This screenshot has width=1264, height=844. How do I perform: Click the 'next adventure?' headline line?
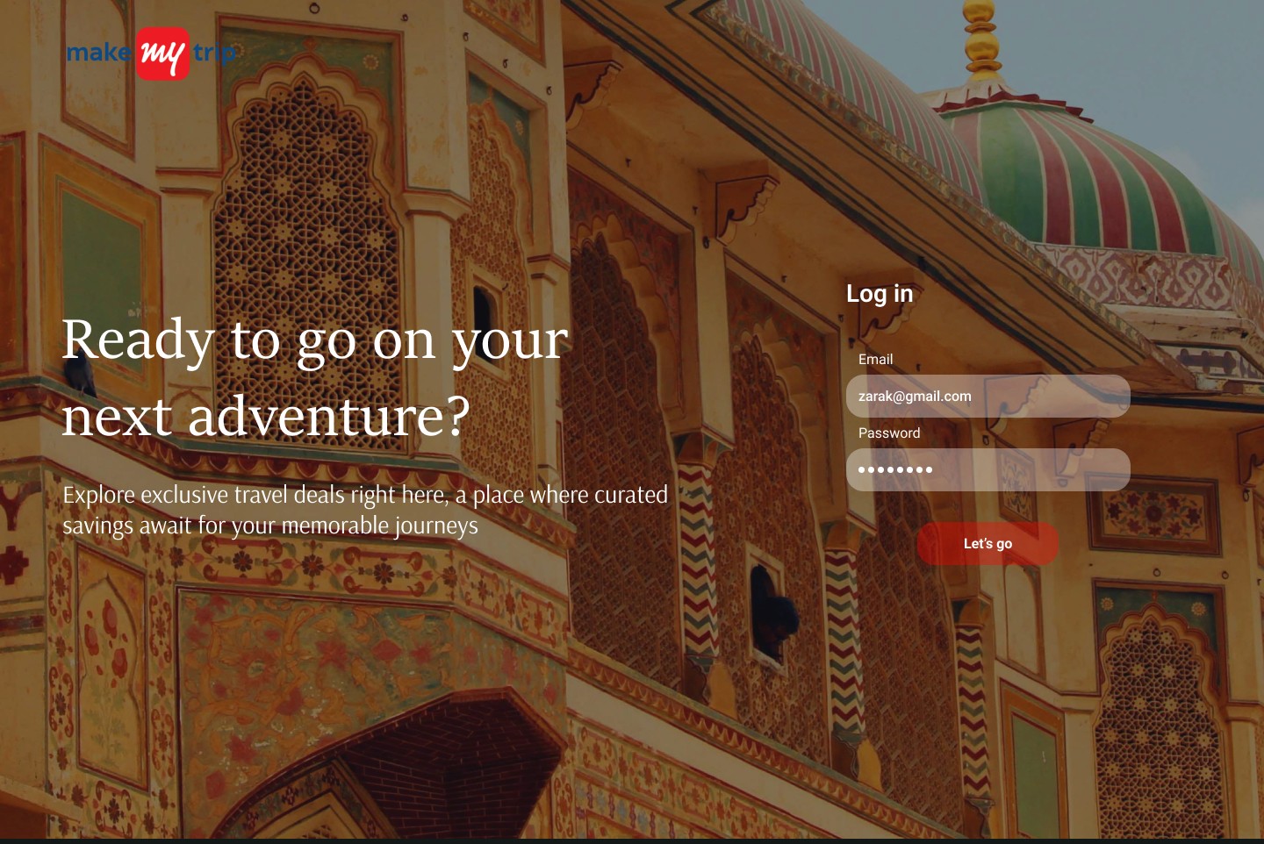click(266, 416)
